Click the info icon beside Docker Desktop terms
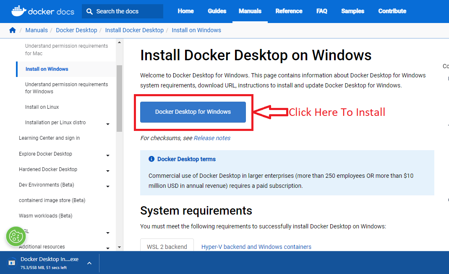Screen dimensions: 449x274 tap(151, 159)
